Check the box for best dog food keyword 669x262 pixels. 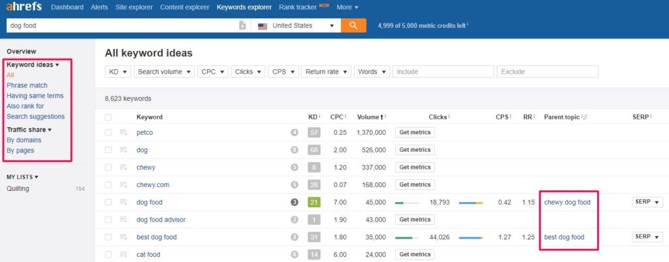coord(108,237)
